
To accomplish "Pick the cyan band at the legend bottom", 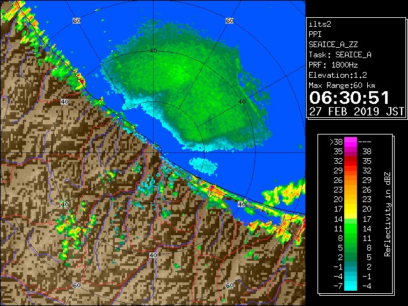I will click(x=351, y=286).
